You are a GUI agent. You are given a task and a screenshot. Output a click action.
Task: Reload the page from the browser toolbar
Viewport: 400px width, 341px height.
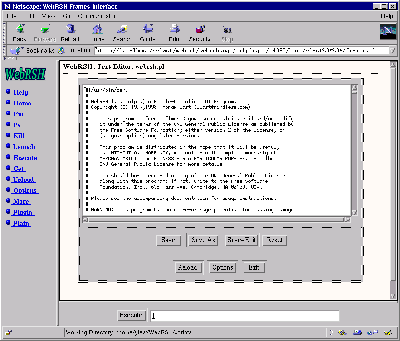(70, 33)
